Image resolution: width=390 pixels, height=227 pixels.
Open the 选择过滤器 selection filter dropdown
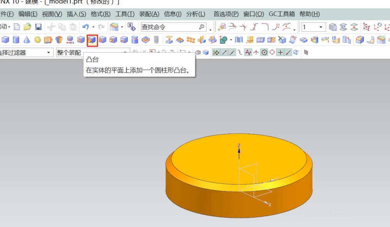pyautogui.click(x=49, y=52)
